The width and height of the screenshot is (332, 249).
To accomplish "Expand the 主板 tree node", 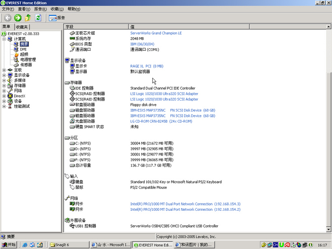I will (4, 70).
